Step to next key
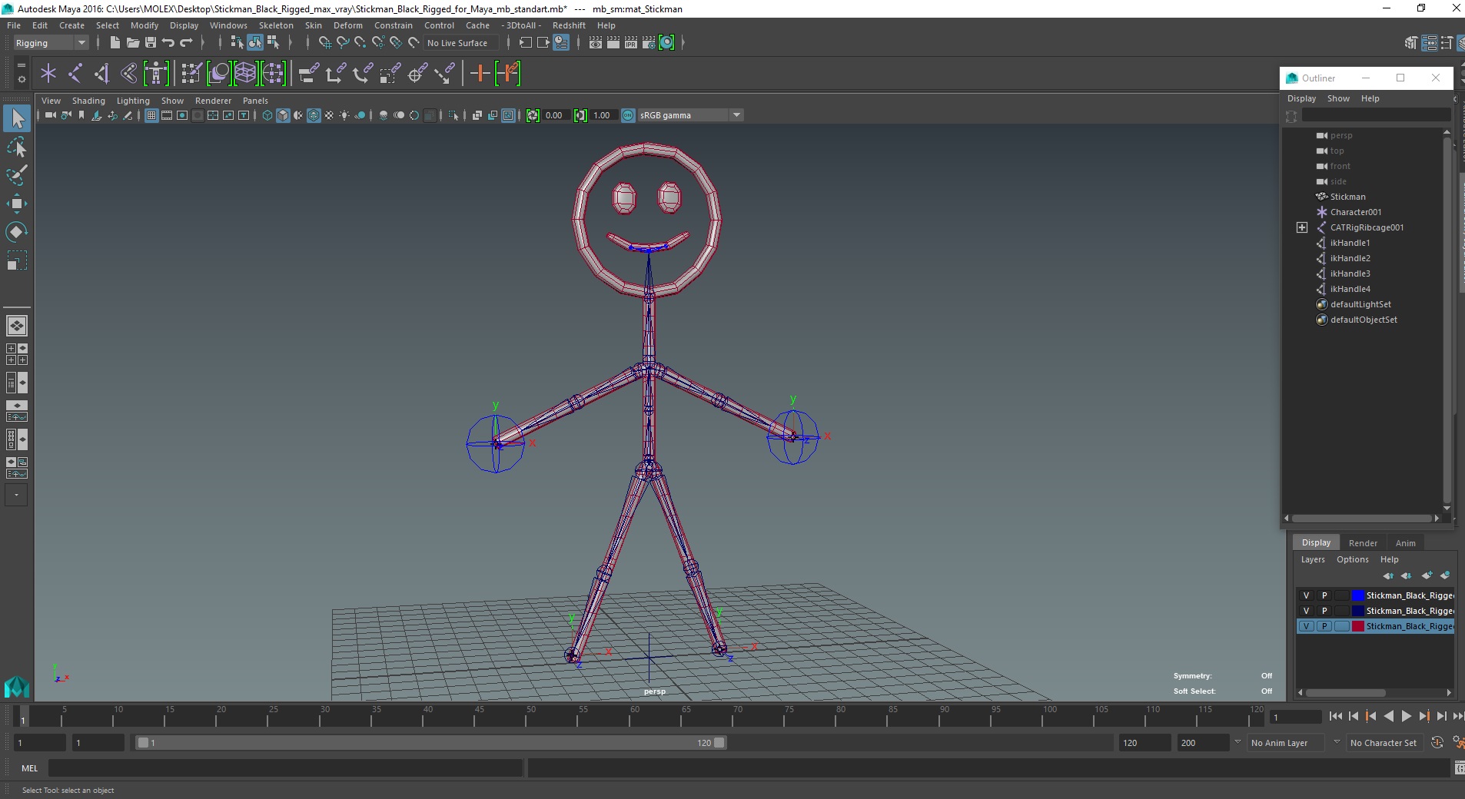Image resolution: width=1465 pixels, height=799 pixels. [1423, 716]
